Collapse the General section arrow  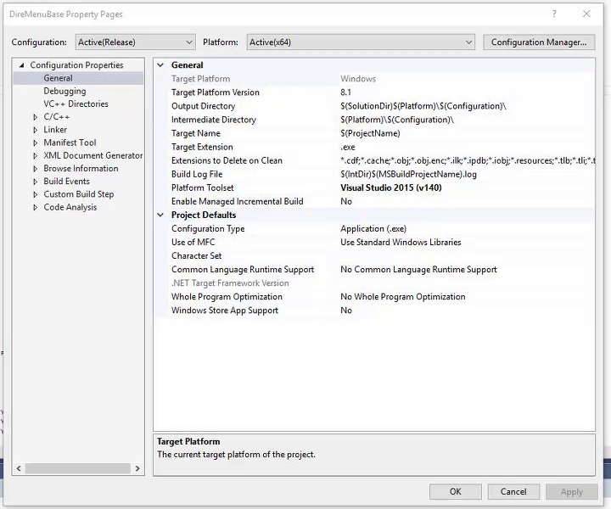point(161,65)
